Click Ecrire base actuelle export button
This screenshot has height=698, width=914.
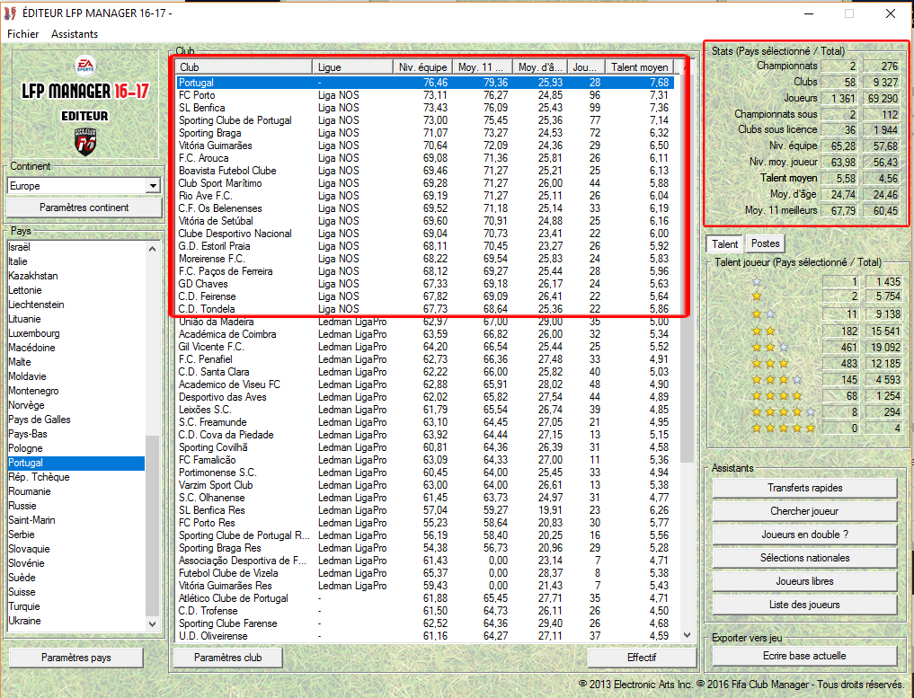[x=804, y=656]
